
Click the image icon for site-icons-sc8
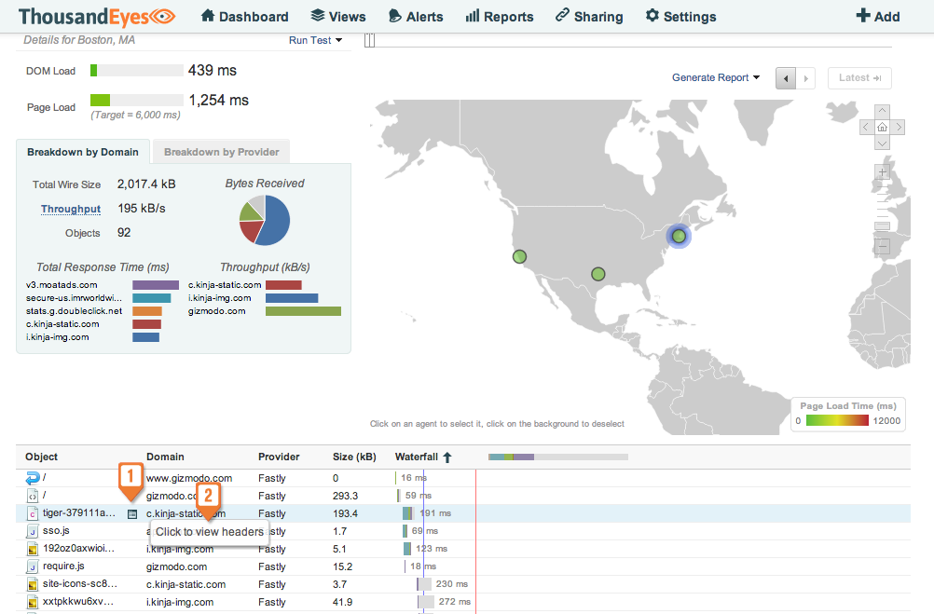[33, 584]
